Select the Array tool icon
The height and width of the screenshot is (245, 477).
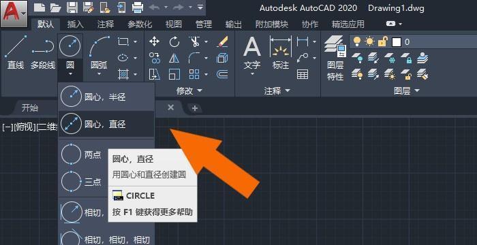(194, 74)
